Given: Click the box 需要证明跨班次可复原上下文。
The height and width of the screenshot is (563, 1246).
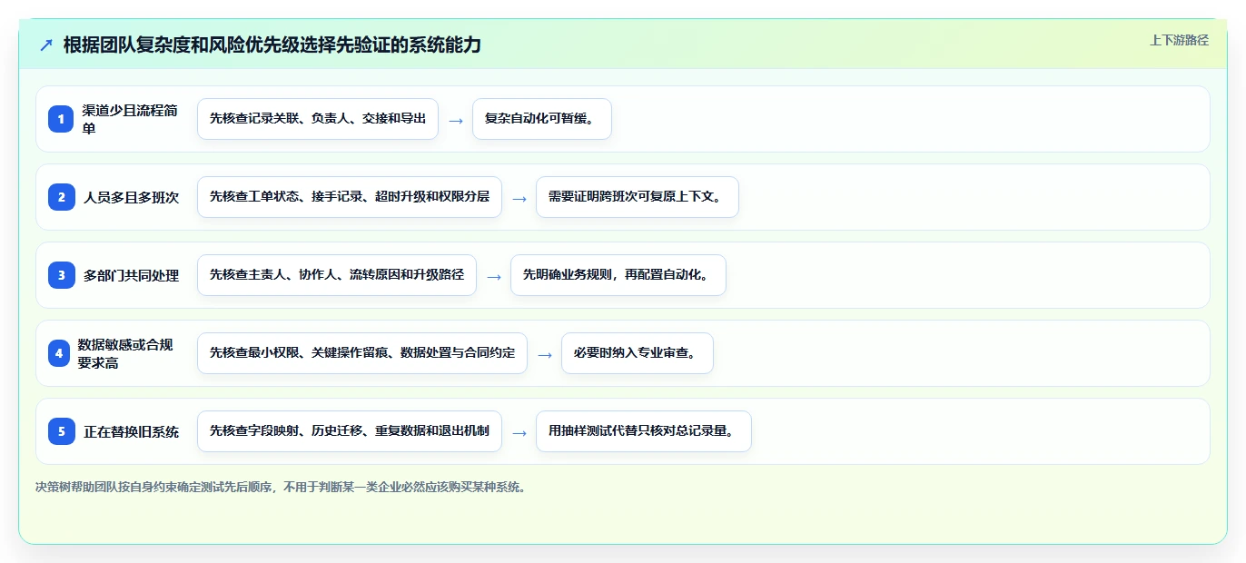Looking at the screenshot, I should (638, 197).
